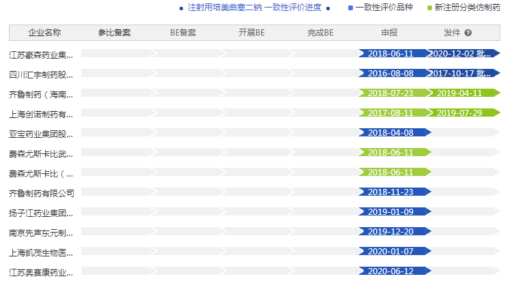Screen dimensions: 510x281
Task: Click the help icon next to 发件
Action: pos(468,33)
